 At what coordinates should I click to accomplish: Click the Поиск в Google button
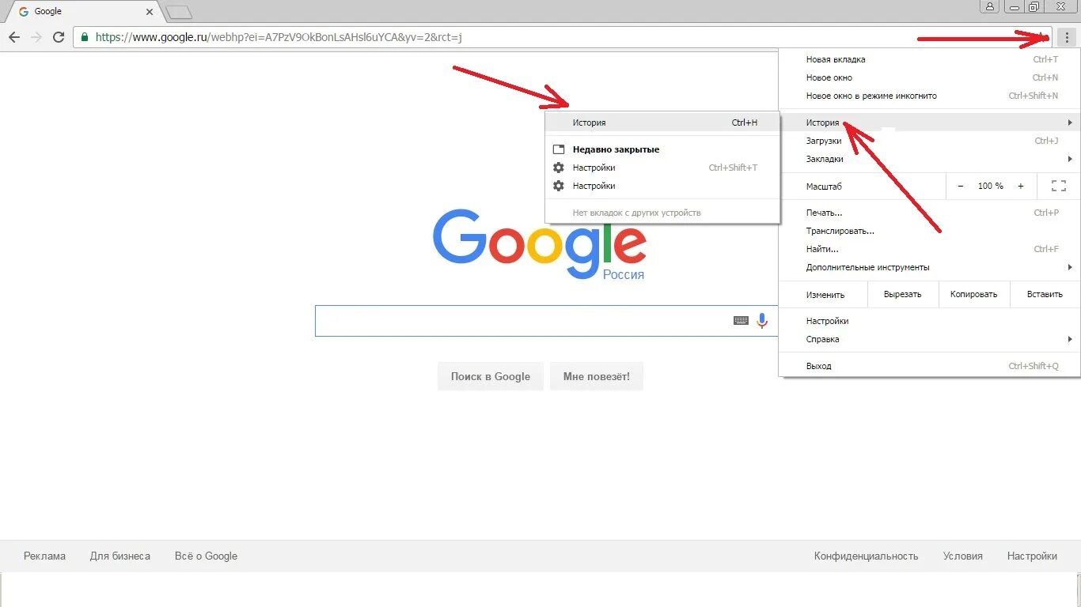click(x=491, y=376)
